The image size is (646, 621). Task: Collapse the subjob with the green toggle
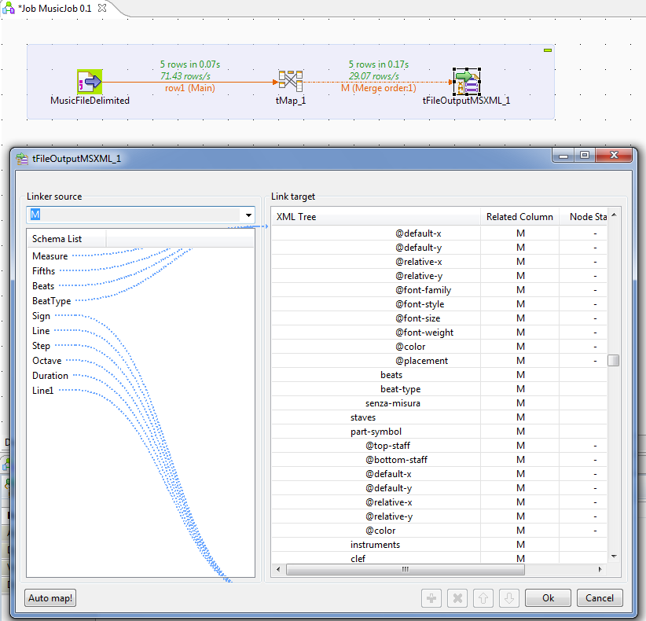(x=548, y=49)
